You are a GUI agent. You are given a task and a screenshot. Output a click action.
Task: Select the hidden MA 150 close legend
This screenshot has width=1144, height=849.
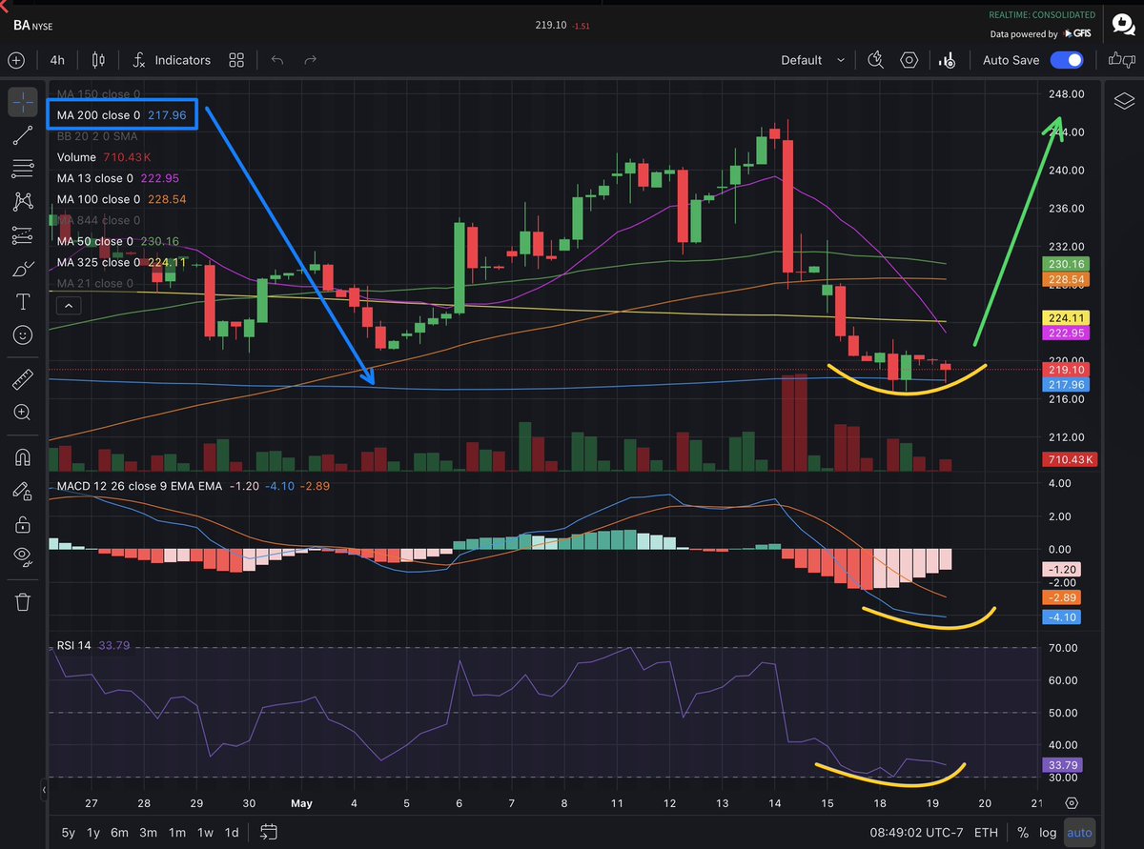click(98, 94)
